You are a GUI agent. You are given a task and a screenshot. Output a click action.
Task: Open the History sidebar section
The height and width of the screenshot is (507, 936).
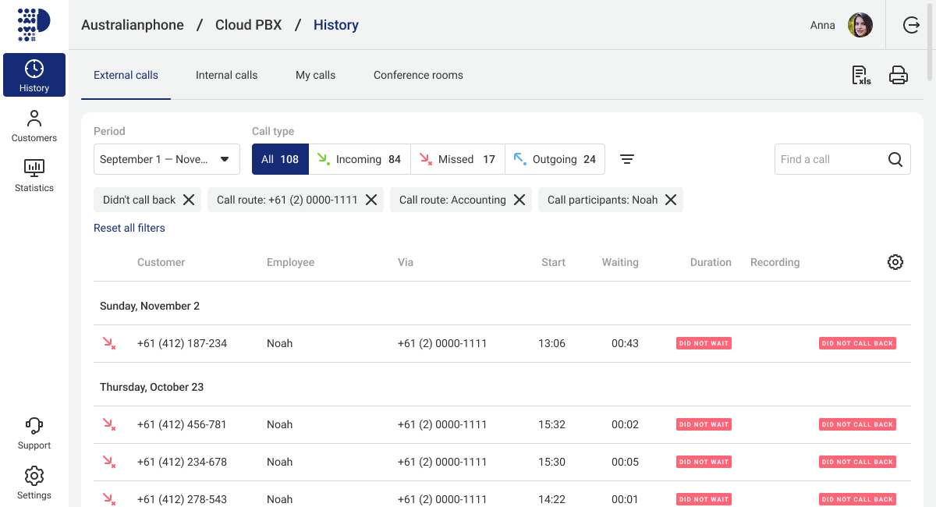click(34, 75)
